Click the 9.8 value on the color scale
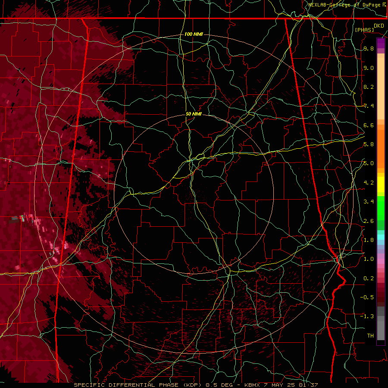 tap(369, 48)
